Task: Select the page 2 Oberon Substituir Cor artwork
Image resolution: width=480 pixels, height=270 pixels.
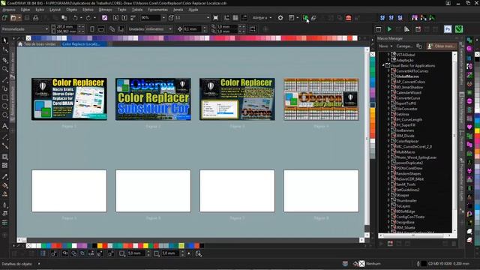Action: [x=153, y=99]
